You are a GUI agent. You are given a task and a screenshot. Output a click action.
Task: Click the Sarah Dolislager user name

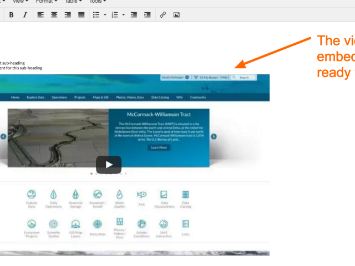[173, 78]
